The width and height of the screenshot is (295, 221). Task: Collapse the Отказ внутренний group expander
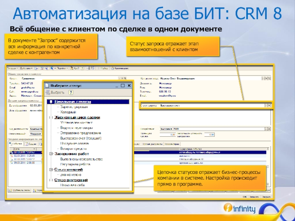tap(51, 180)
